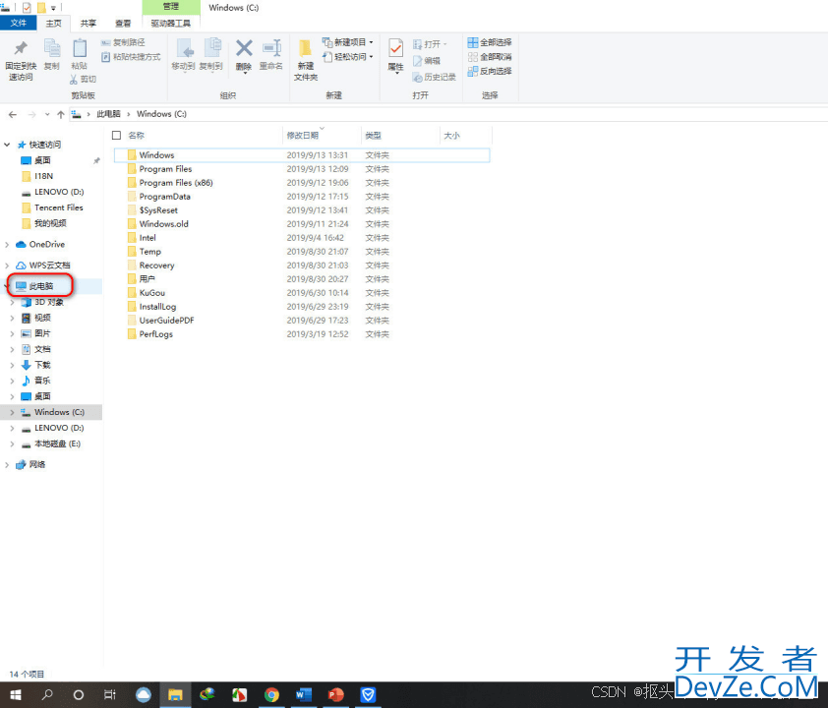Sort by the Type (类型) column
The image size is (828, 708).
click(x=374, y=136)
